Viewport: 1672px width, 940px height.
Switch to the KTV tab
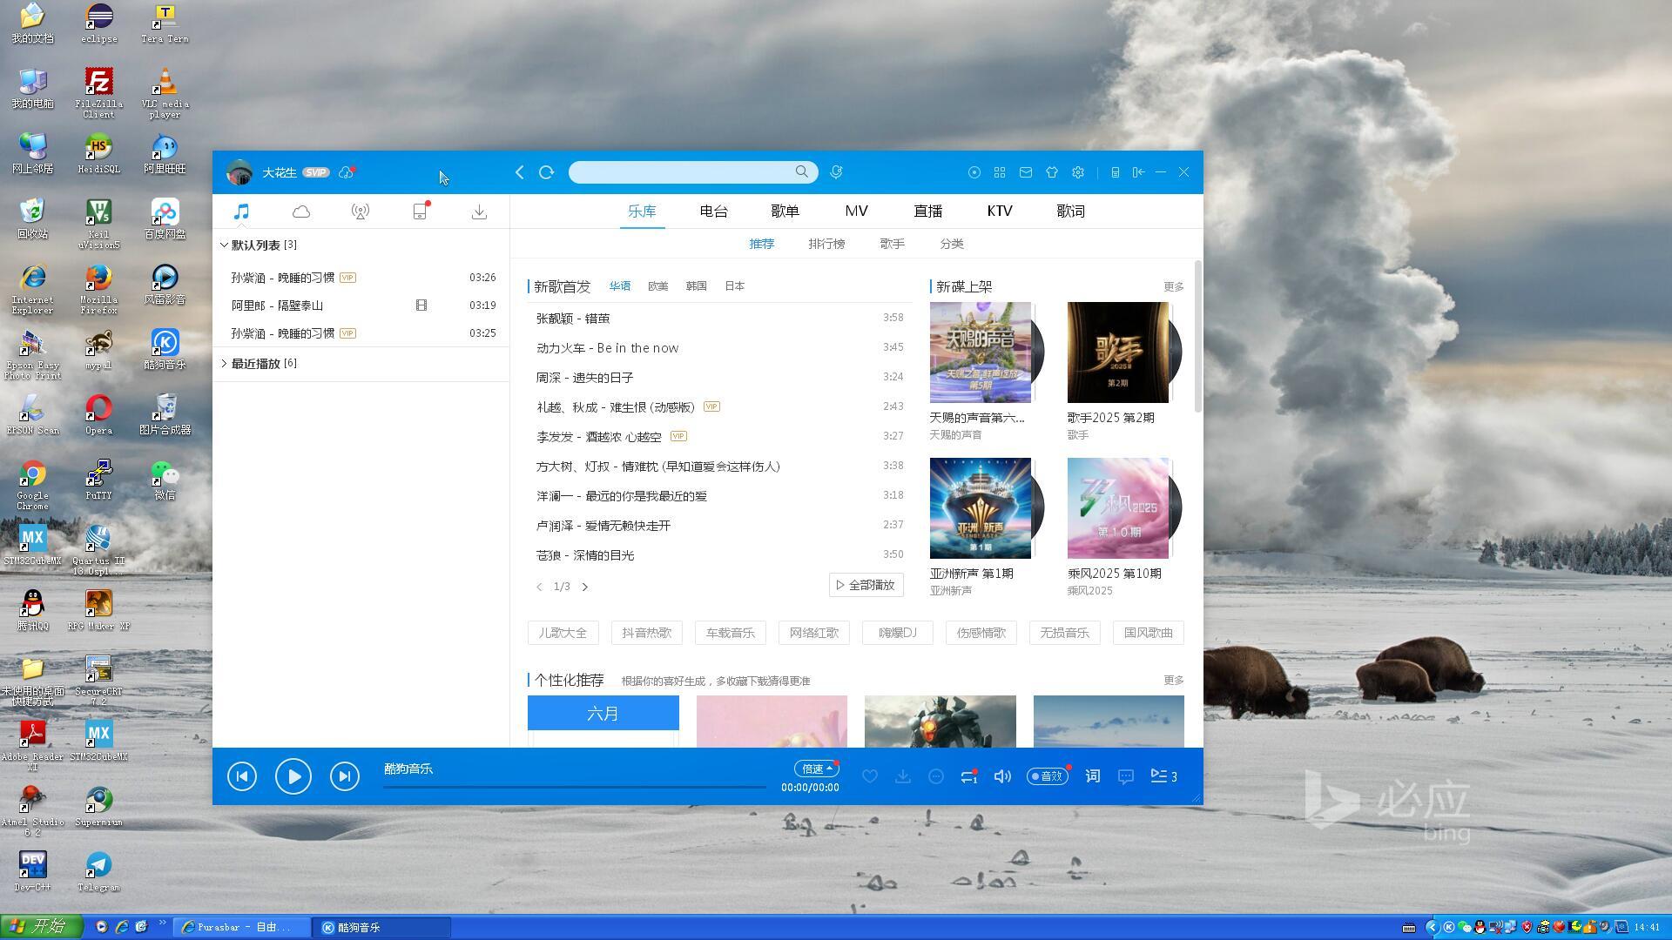tap(1000, 211)
